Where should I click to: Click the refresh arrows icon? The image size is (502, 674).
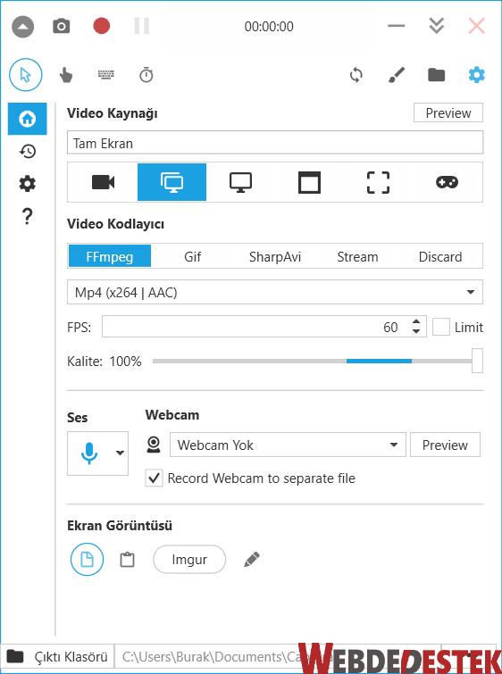tap(356, 75)
